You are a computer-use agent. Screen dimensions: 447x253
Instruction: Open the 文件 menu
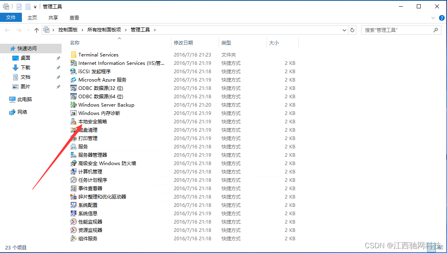(11, 18)
